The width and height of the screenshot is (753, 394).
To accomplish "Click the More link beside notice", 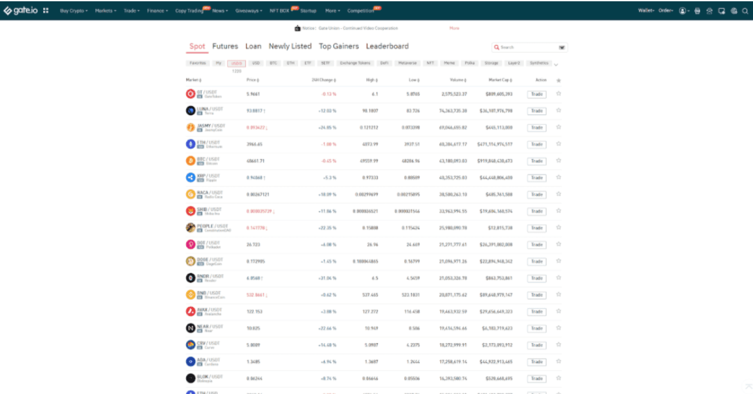I will click(x=454, y=28).
